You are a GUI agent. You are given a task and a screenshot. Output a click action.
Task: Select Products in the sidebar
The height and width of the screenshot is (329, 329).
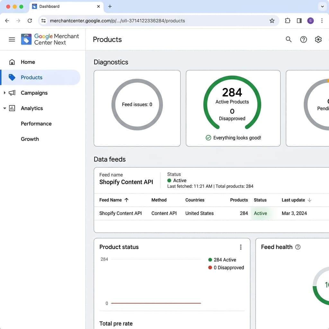41,77
